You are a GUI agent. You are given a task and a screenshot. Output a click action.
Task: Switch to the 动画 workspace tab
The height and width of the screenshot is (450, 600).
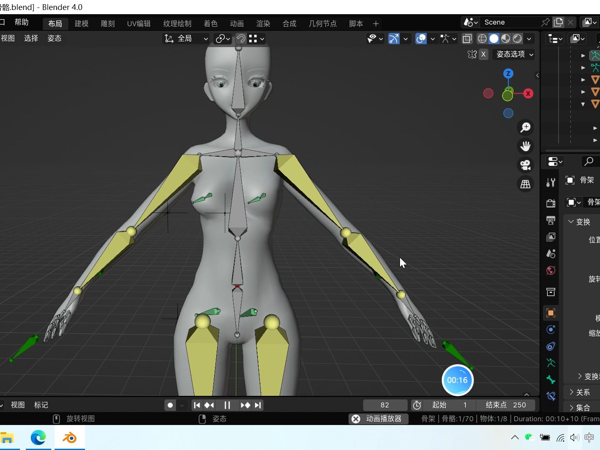(237, 24)
